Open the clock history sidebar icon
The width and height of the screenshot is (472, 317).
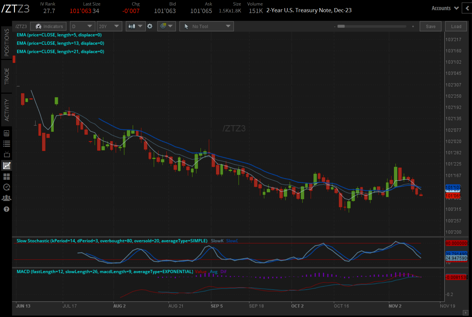click(6, 187)
